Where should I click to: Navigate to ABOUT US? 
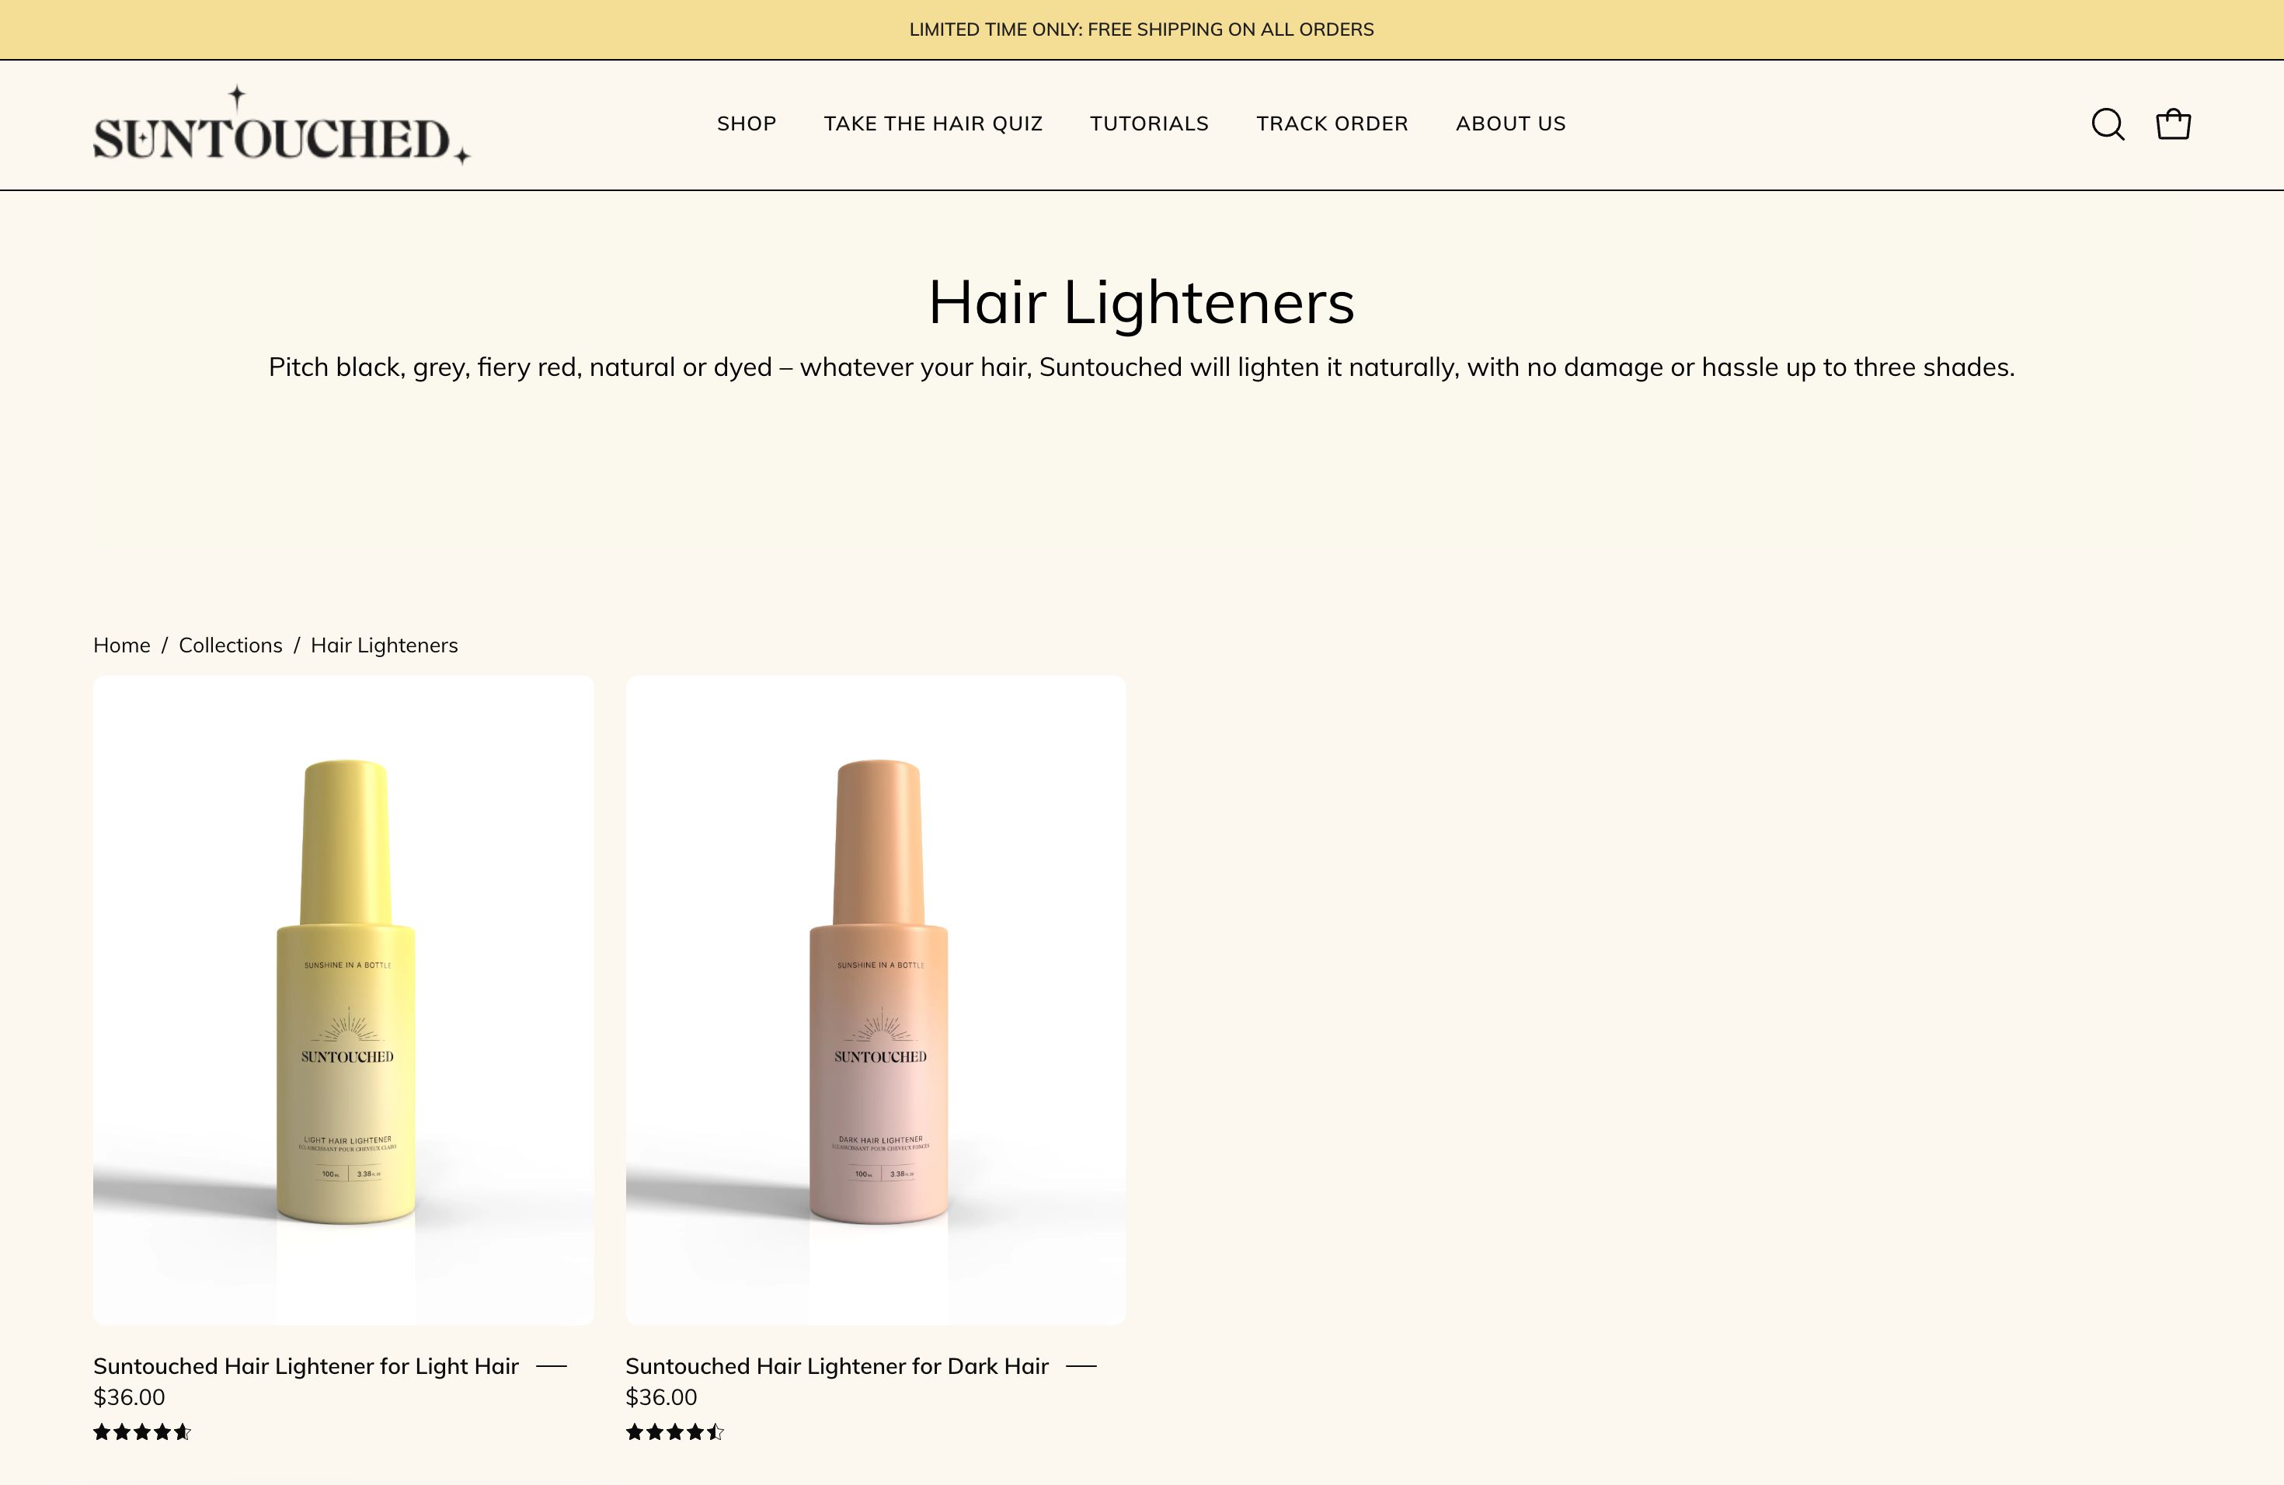click(x=1510, y=123)
